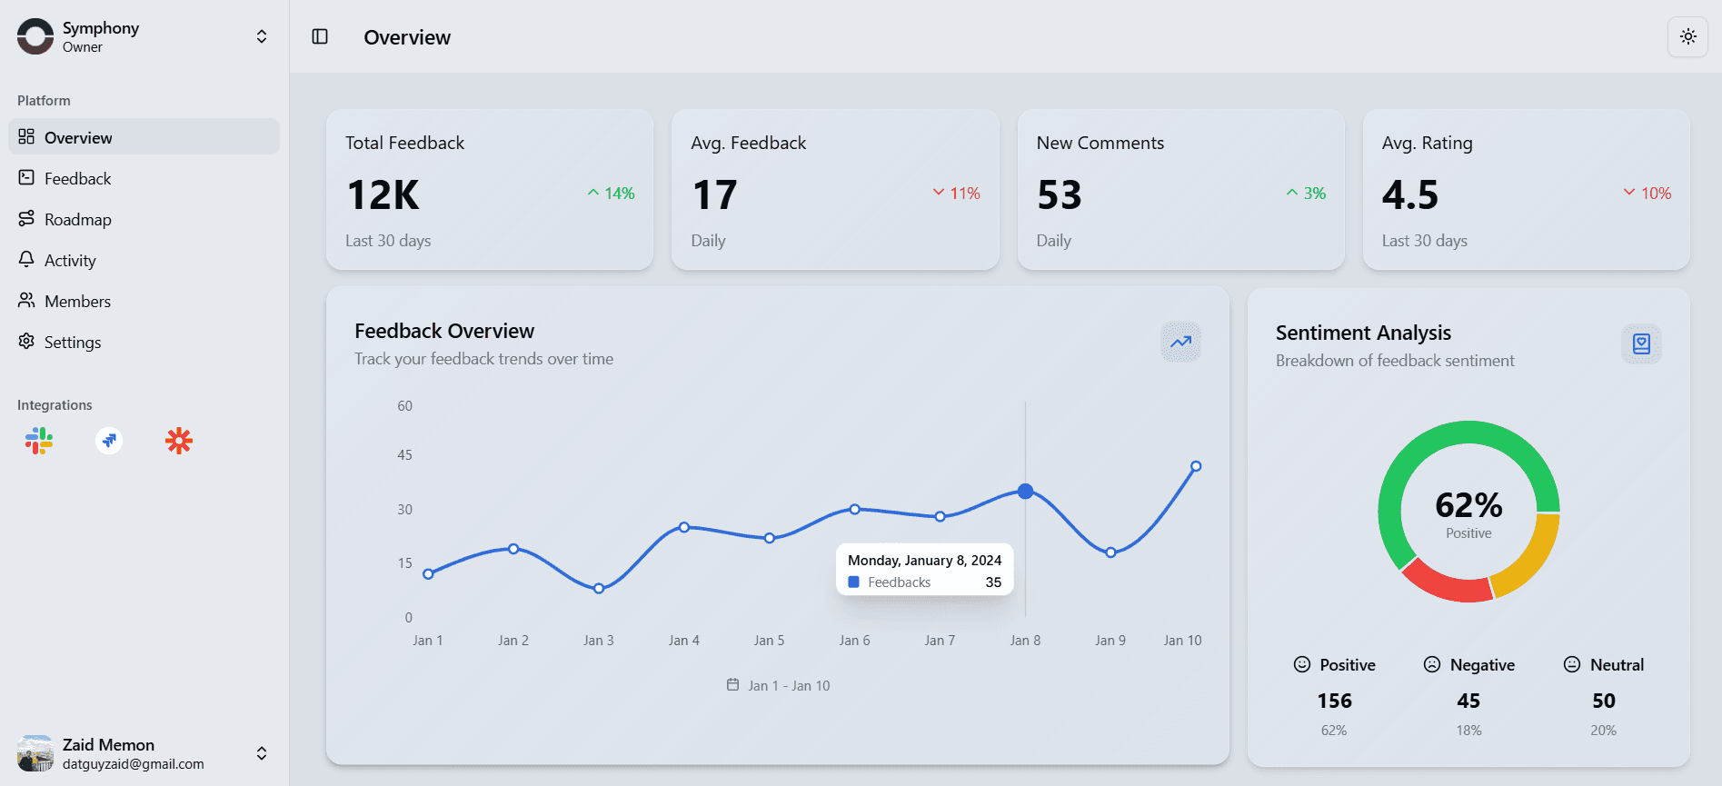Open the Slack integration icon

coord(39,441)
